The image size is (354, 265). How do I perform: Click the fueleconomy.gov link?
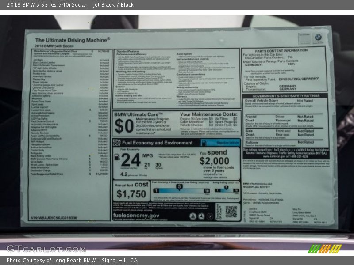click(x=136, y=216)
